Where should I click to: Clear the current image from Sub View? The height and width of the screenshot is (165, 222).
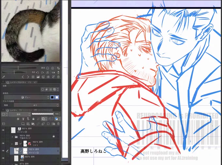tap(58, 77)
